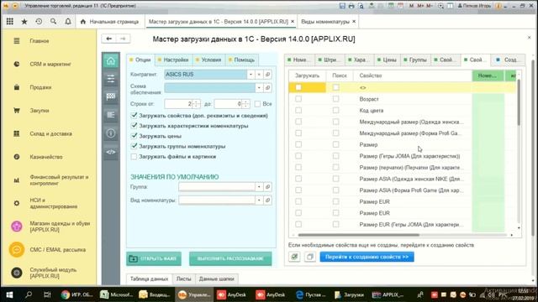Go forward with the right arrow button

coord(123,39)
